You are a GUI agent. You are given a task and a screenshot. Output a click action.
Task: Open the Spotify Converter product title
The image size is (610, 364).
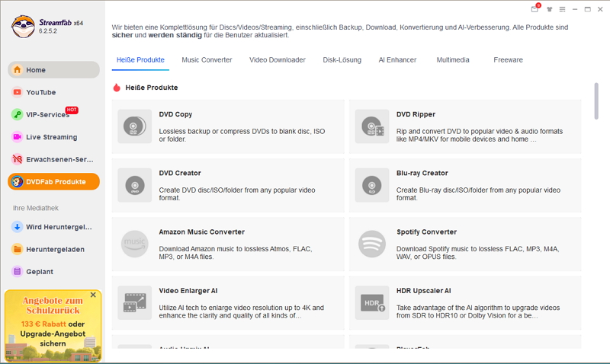[426, 232]
